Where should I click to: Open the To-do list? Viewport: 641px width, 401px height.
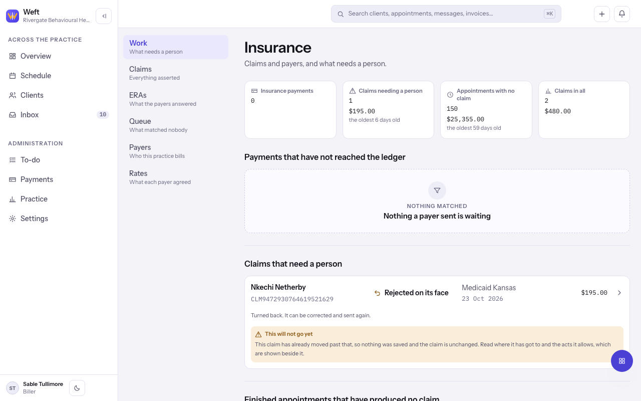point(59,160)
